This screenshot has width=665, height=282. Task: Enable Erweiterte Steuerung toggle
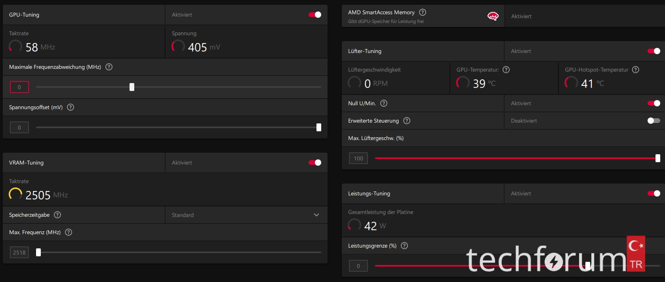[654, 121]
